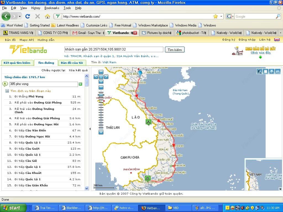Screen dimensions: 283x212
Task: Select direction step 2 Đường Giải Phóng 525 m
Action: (x=43, y=103)
